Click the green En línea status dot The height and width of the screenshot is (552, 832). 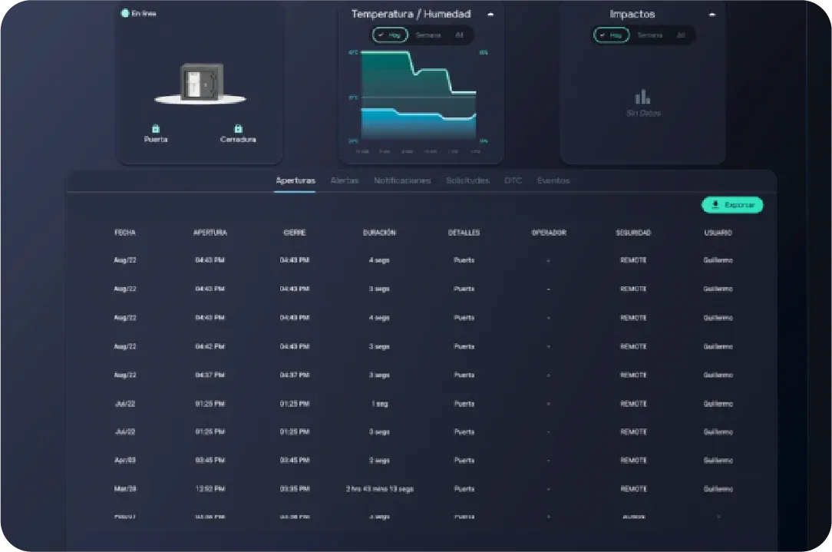(125, 13)
